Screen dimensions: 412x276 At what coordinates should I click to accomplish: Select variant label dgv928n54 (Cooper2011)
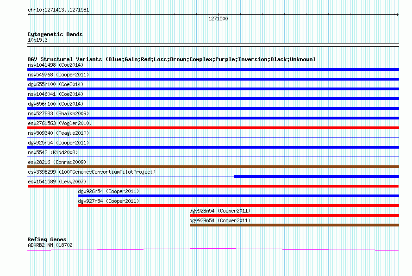click(220, 211)
